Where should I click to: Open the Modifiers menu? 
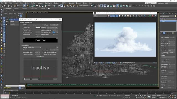click(33, 3)
